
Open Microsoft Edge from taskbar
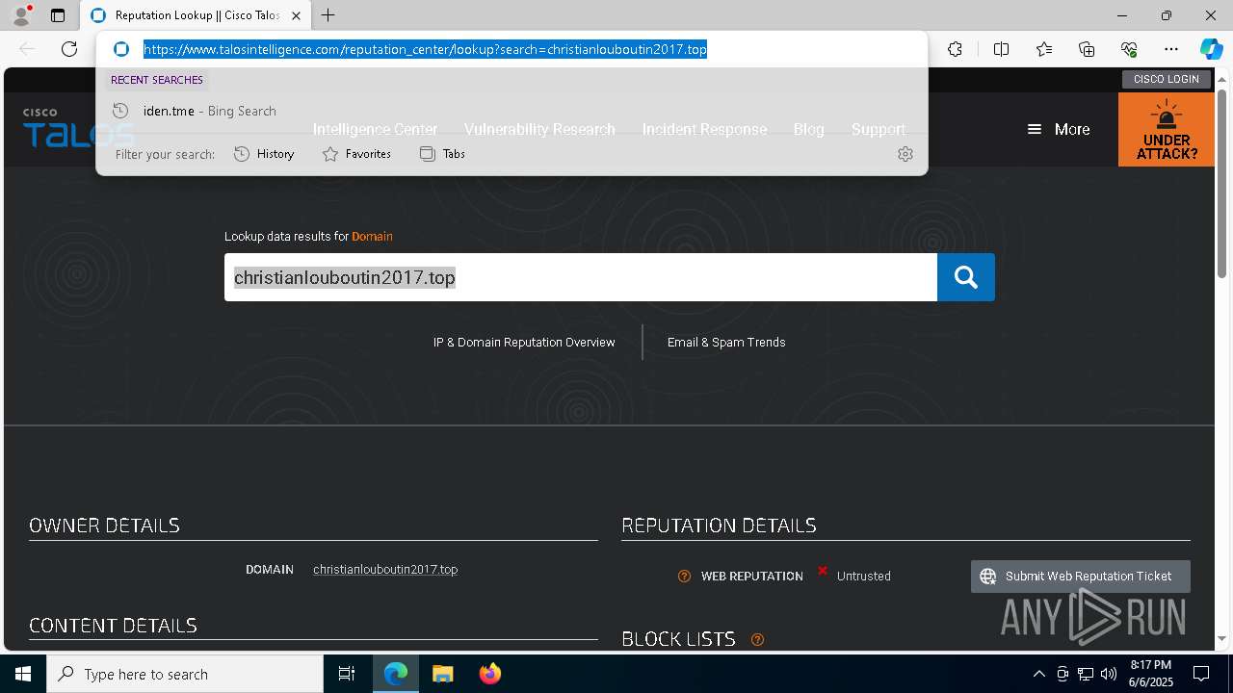[396, 674]
